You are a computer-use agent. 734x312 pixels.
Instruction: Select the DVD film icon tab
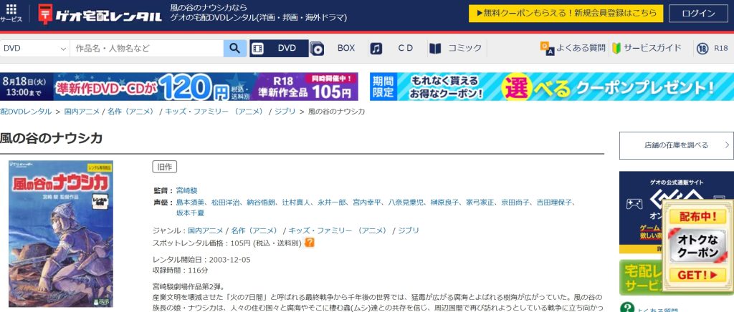tap(258, 48)
